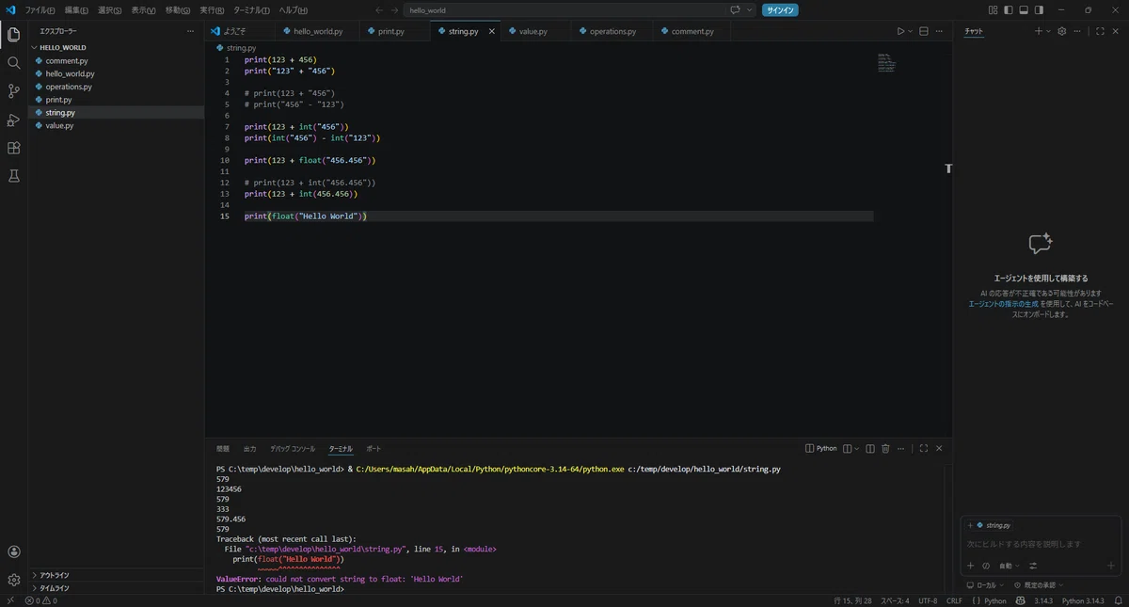1129x607 pixels.
Task: Open chat settings gear icon
Action: tap(1062, 31)
